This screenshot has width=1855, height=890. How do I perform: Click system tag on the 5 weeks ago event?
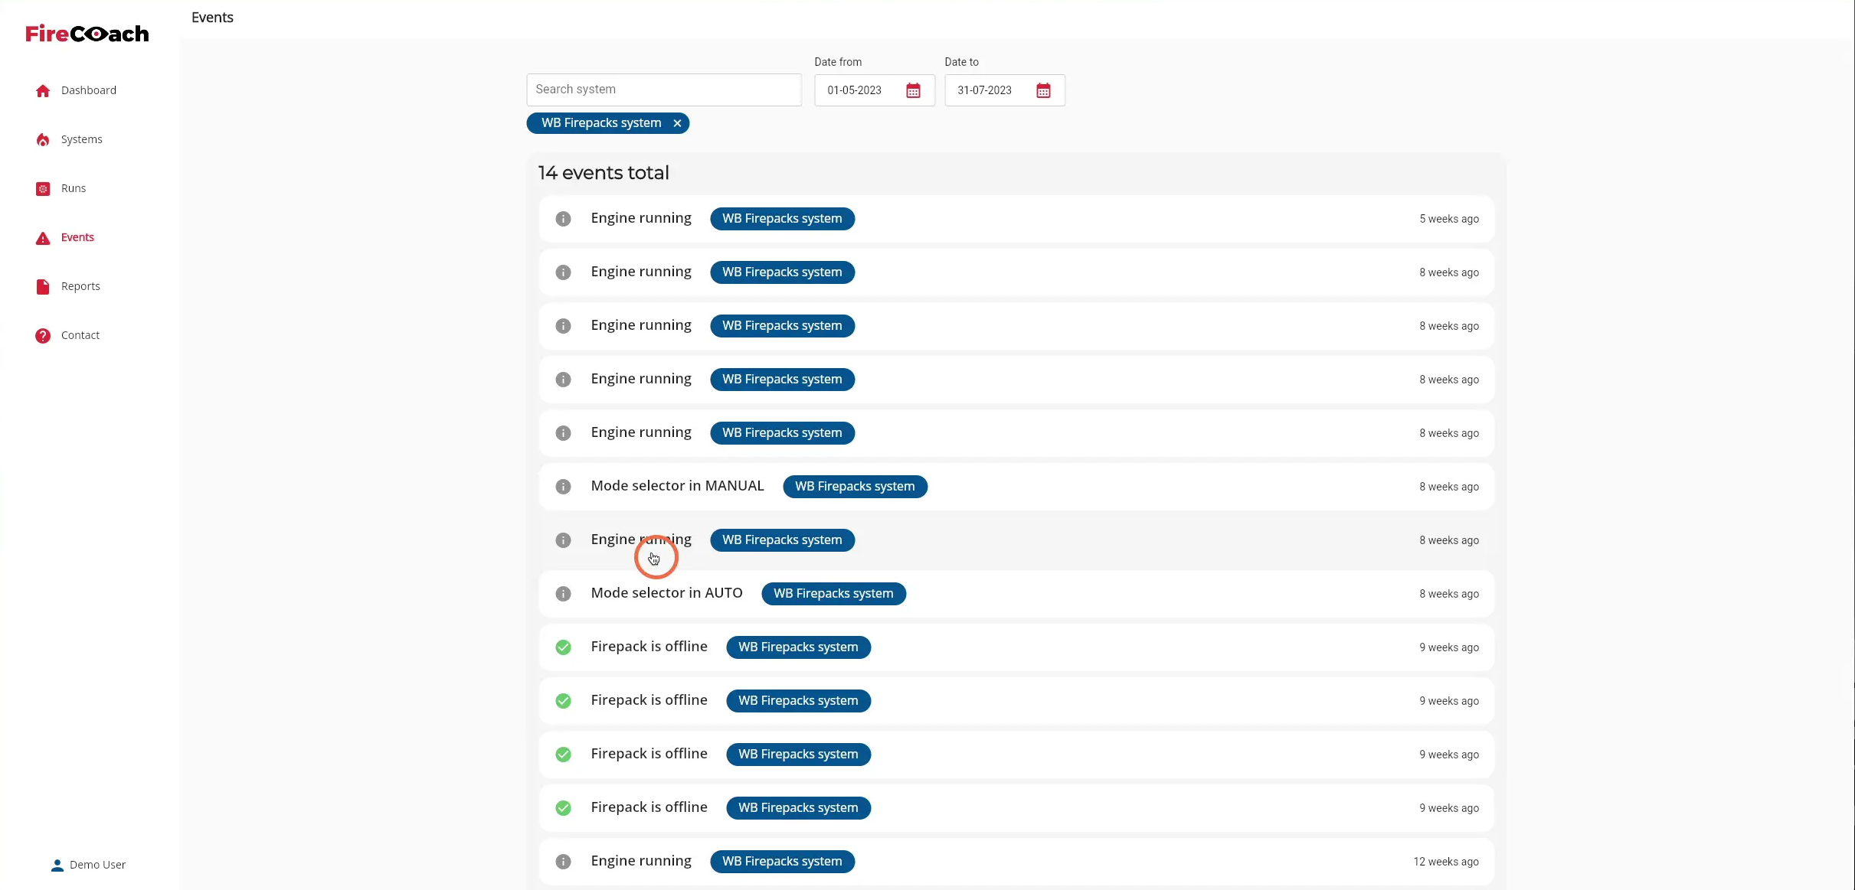(782, 219)
